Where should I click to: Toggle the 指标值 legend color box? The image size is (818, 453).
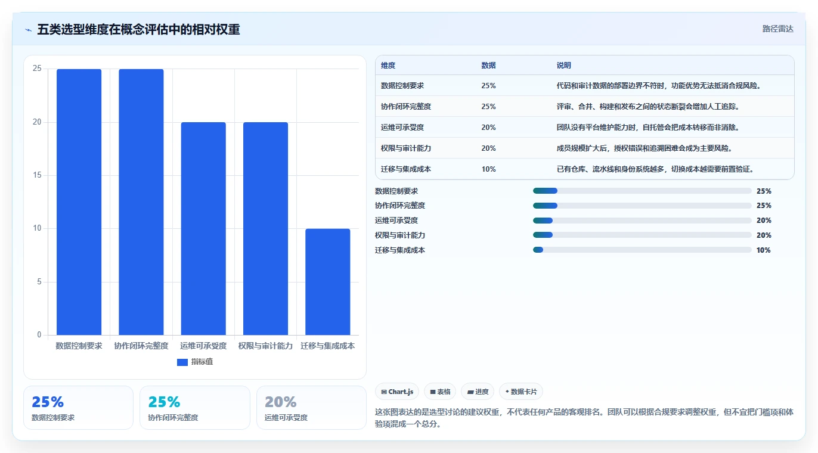click(182, 362)
